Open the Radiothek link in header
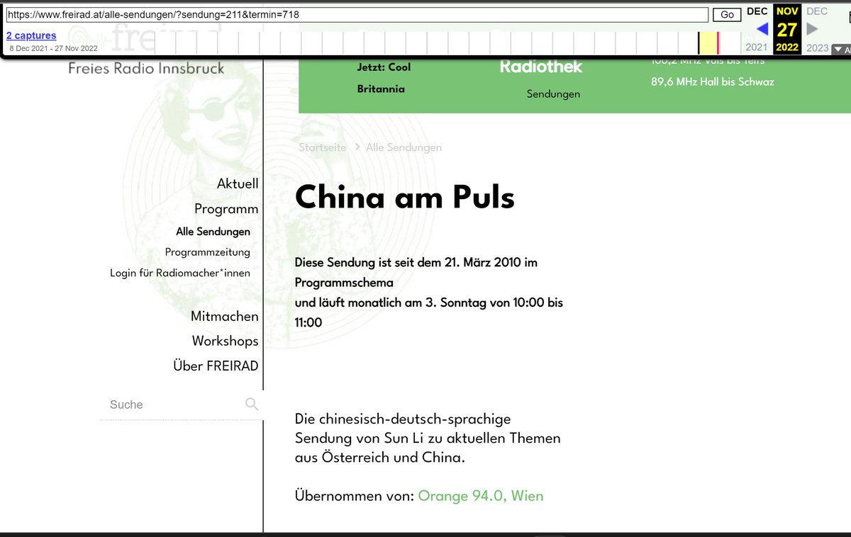 [x=541, y=67]
